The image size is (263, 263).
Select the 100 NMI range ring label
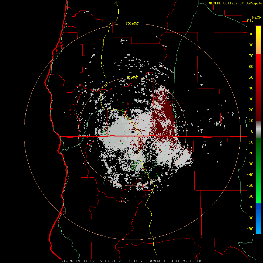click(x=132, y=23)
